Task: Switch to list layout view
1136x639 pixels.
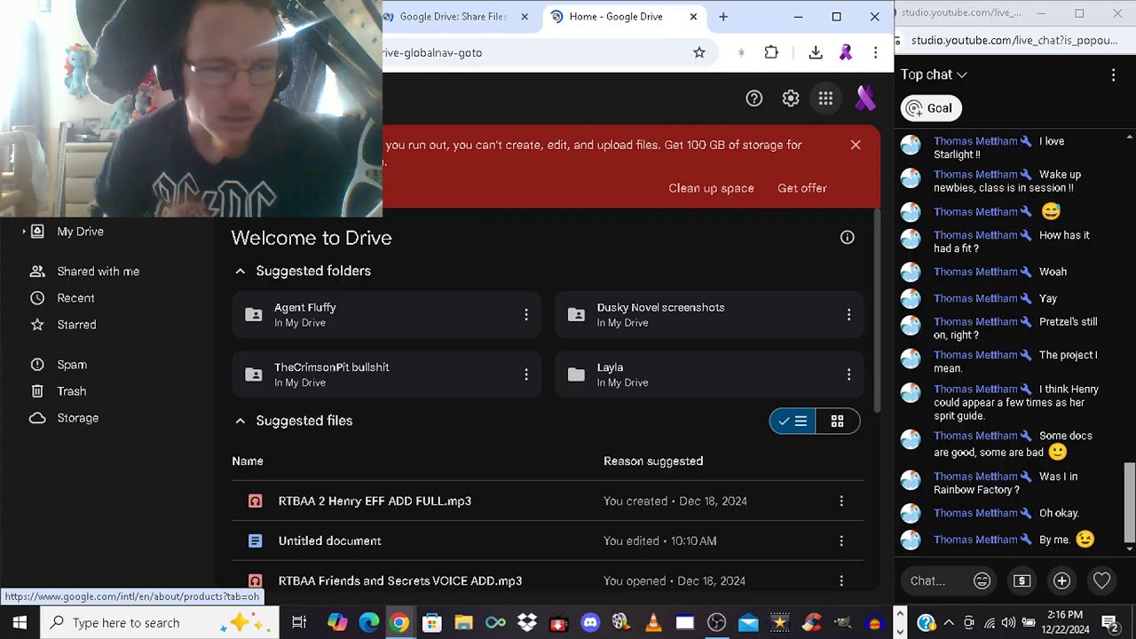Action: [793, 422]
